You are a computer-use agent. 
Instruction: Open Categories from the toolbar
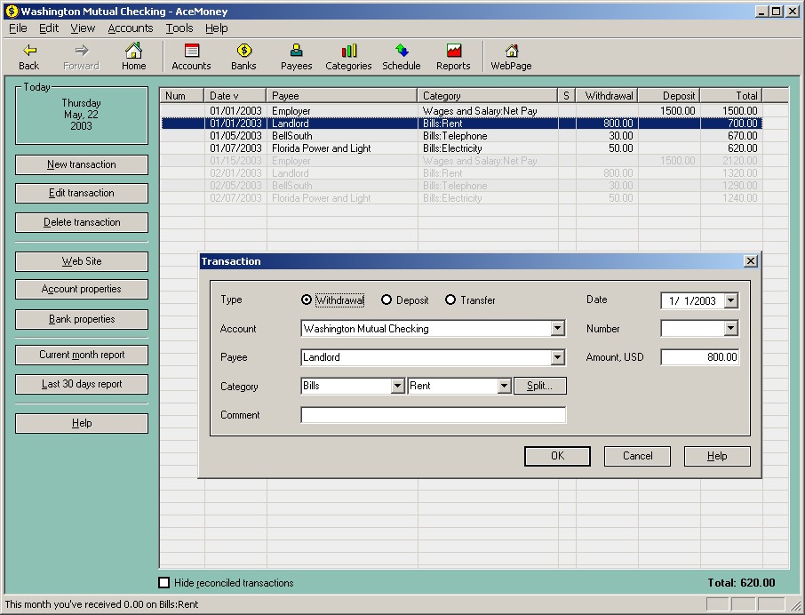point(348,57)
